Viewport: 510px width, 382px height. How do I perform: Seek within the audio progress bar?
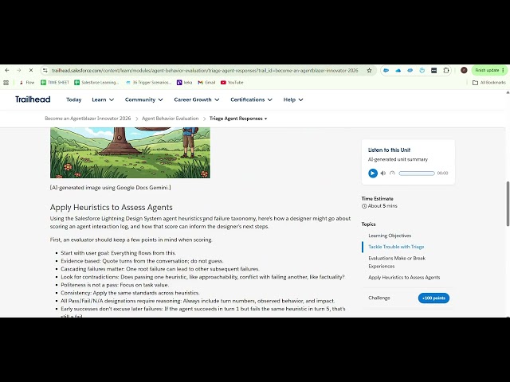click(x=417, y=173)
